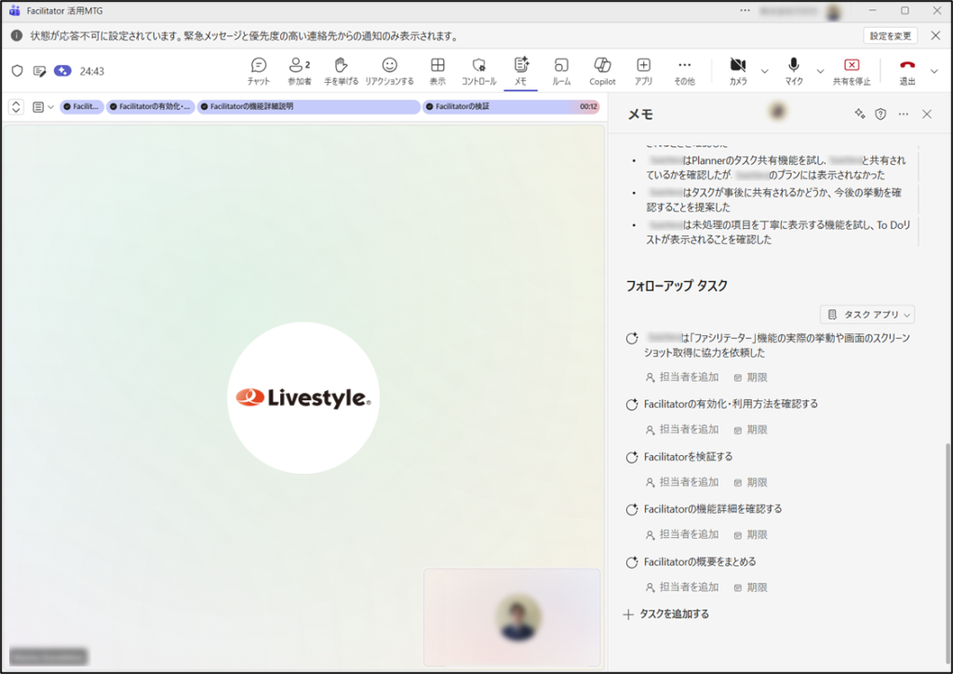Mark 'Facilitatorを検証する' task as complete
Screen dimensions: 953x674
coord(632,457)
